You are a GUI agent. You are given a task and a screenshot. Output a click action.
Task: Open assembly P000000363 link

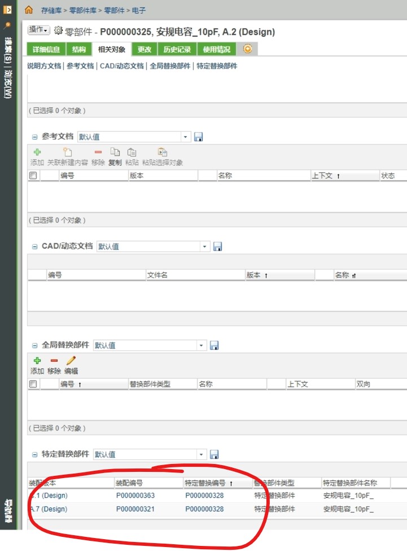click(135, 495)
